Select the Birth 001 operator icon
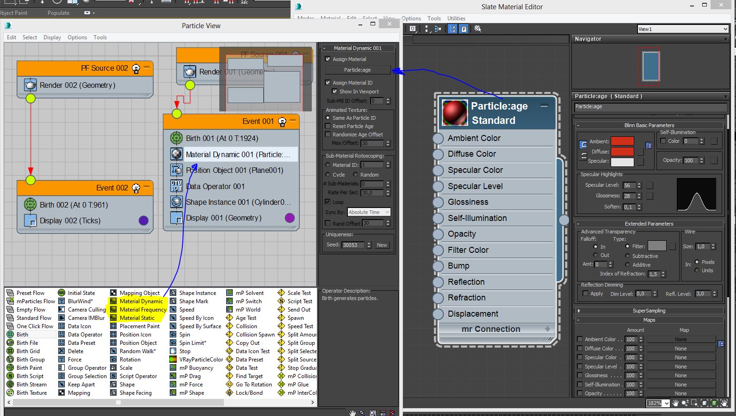 (176, 138)
